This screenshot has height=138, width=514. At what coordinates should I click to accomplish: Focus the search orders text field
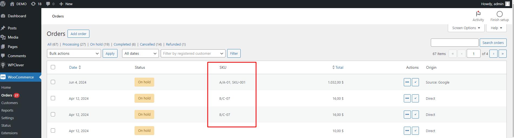click(454, 43)
